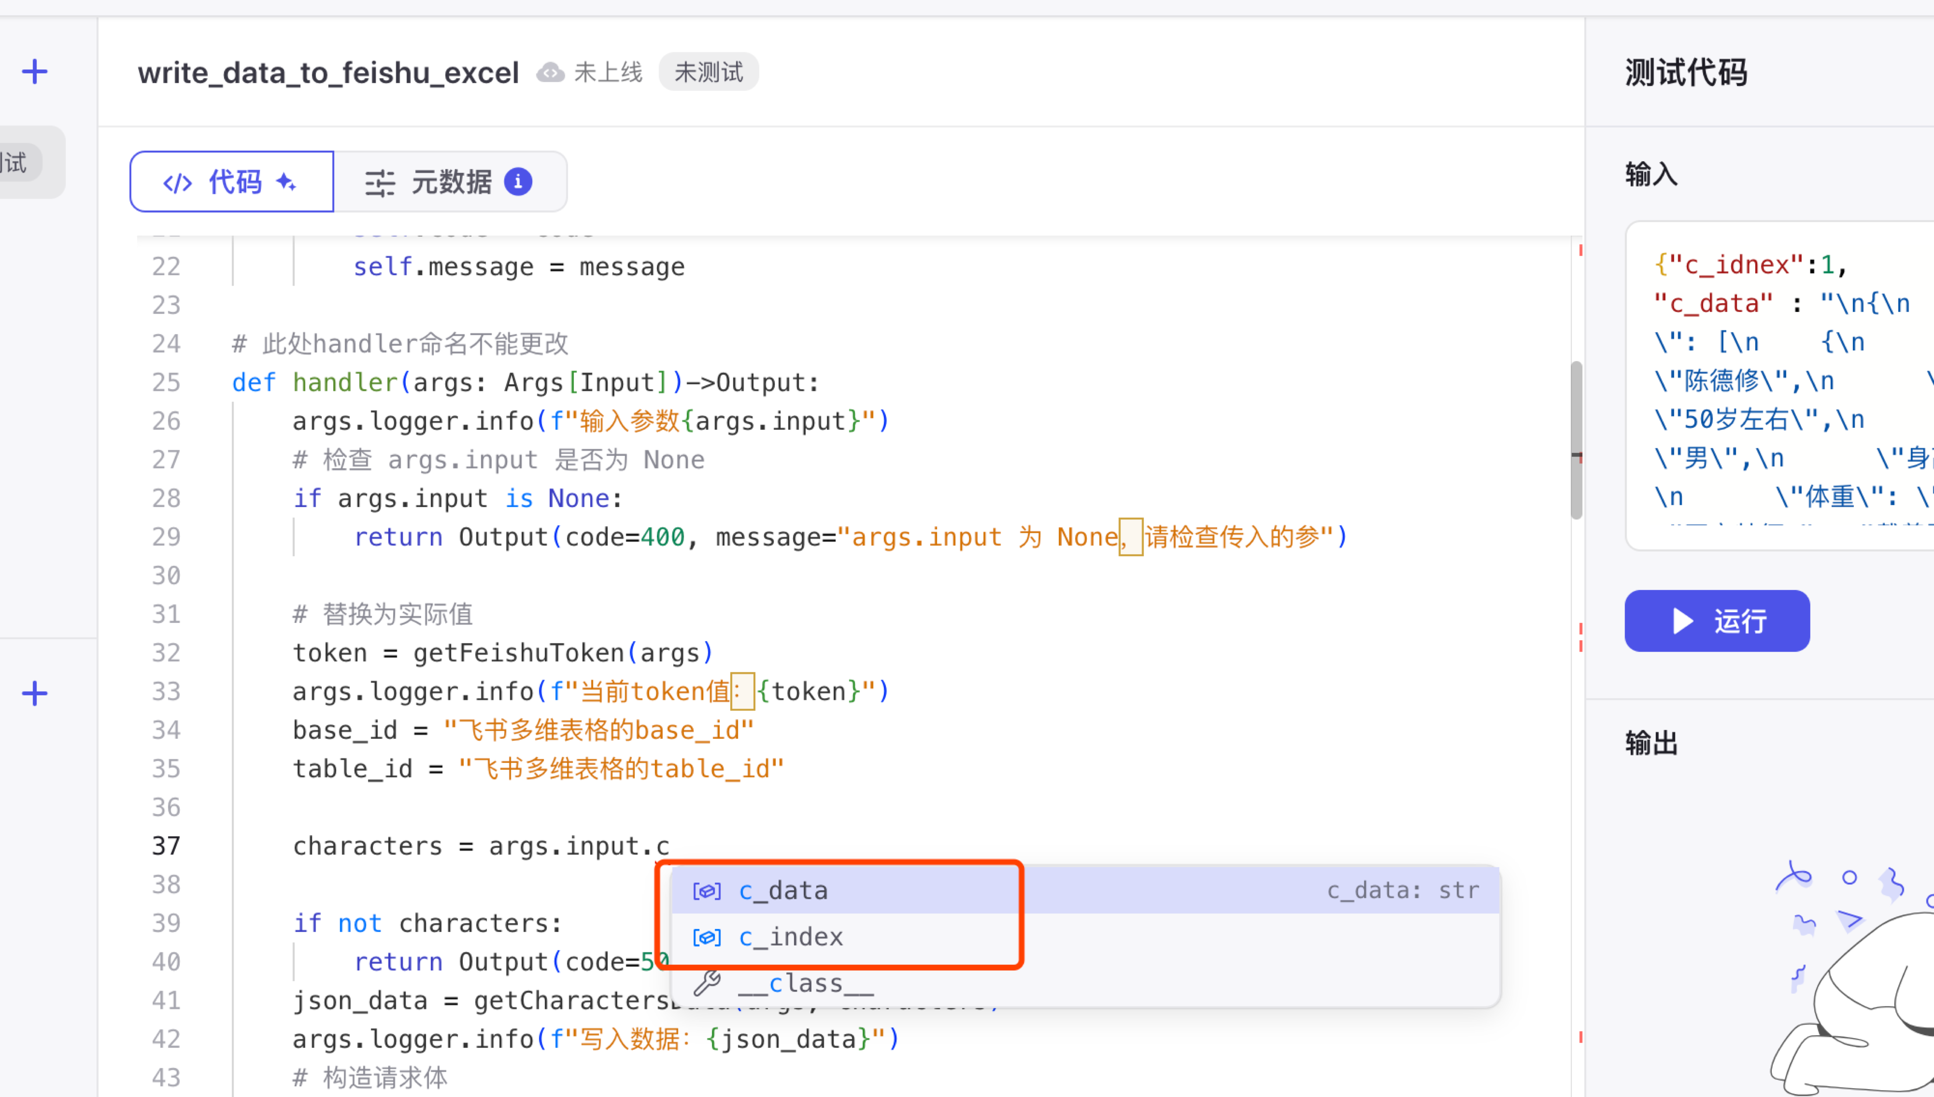1934x1097 pixels.
Task: Click inside the test input JSON box
Action: pyautogui.click(x=1779, y=384)
